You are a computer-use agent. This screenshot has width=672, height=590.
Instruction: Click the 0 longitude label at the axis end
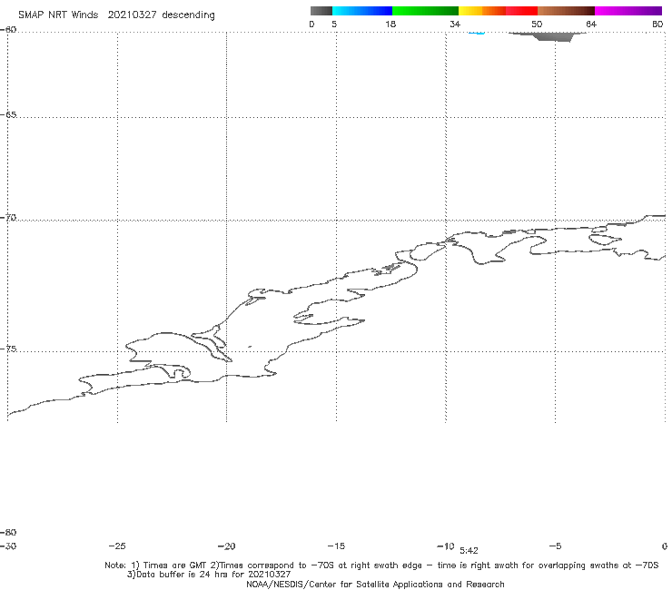(665, 546)
